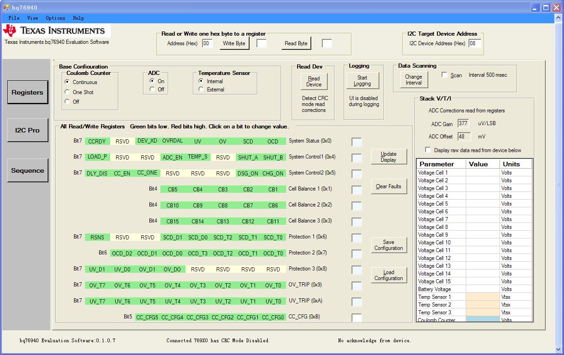
Task: Toggle the DLY_DIS bit
Action: click(97, 173)
